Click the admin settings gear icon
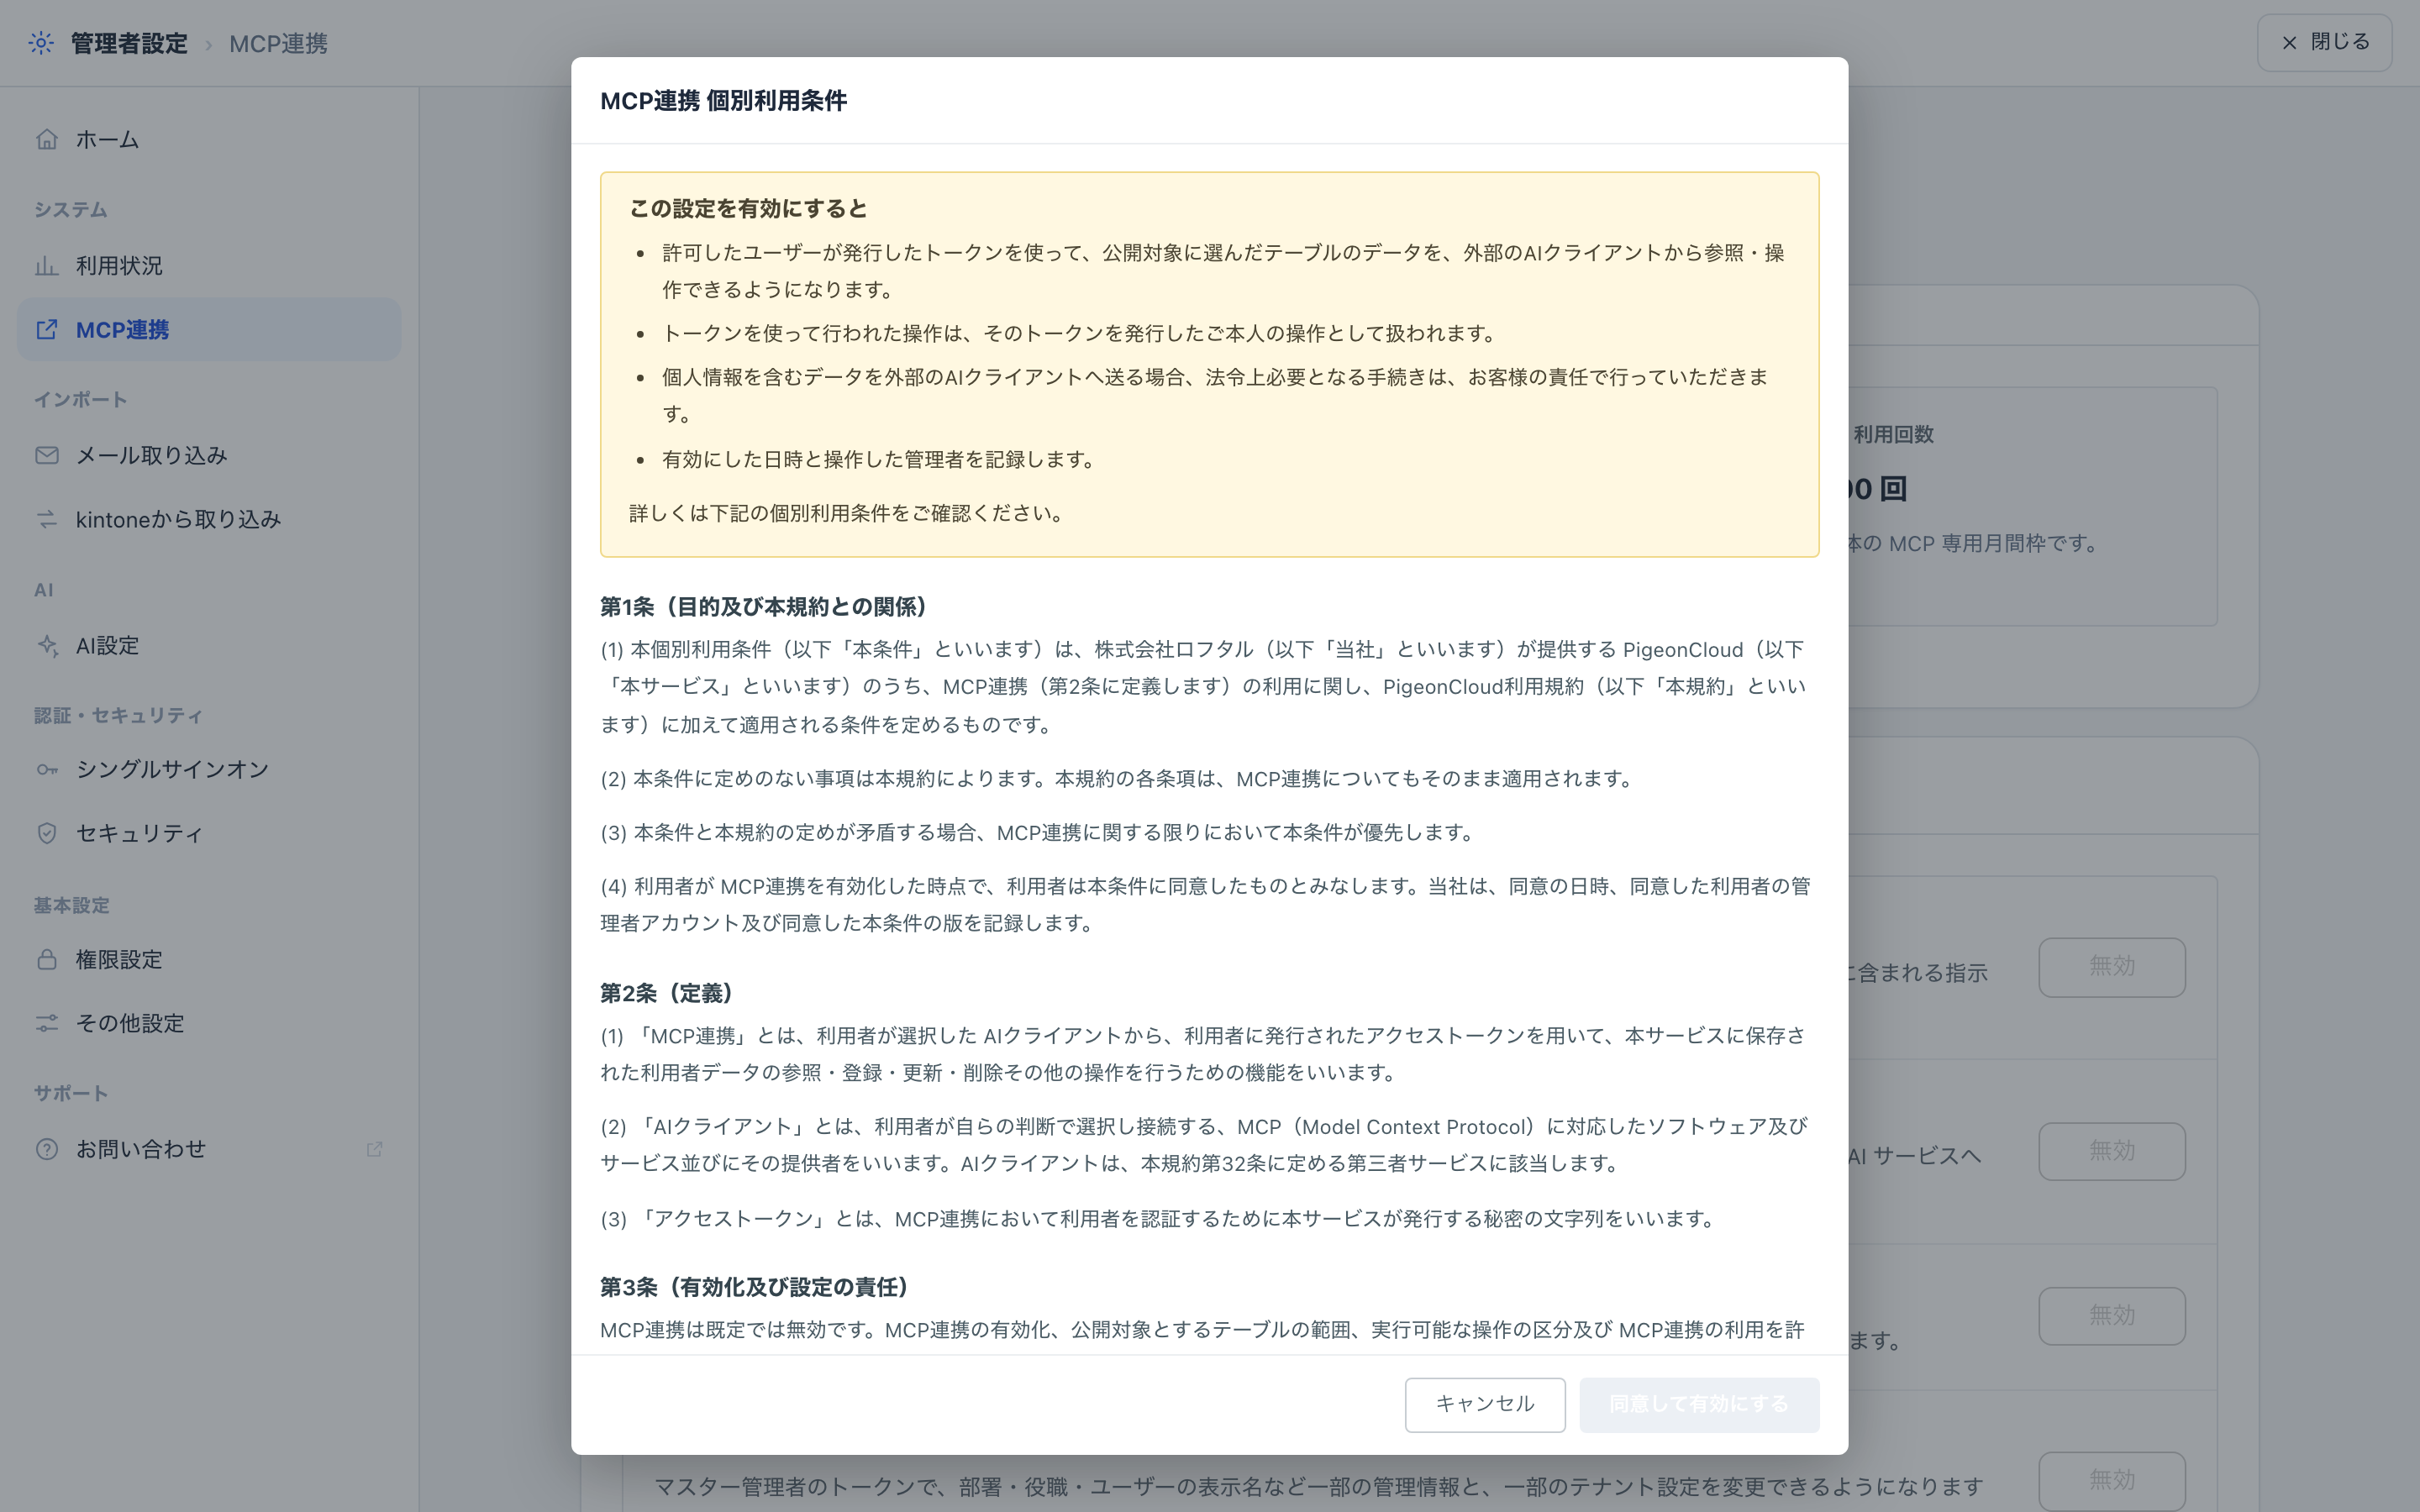The height and width of the screenshot is (1512, 2420). click(x=41, y=43)
